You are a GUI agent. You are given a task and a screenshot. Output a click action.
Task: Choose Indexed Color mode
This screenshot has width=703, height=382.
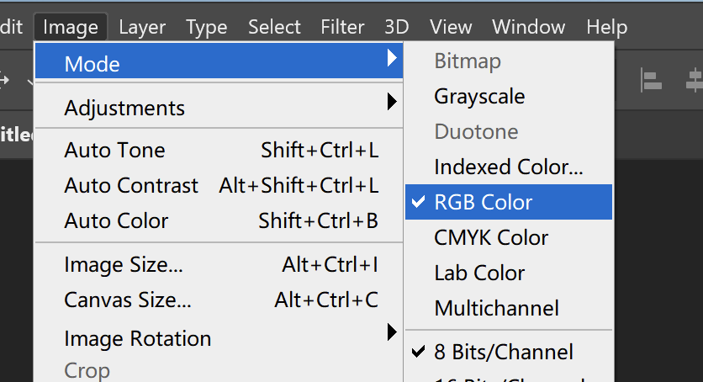coord(508,167)
